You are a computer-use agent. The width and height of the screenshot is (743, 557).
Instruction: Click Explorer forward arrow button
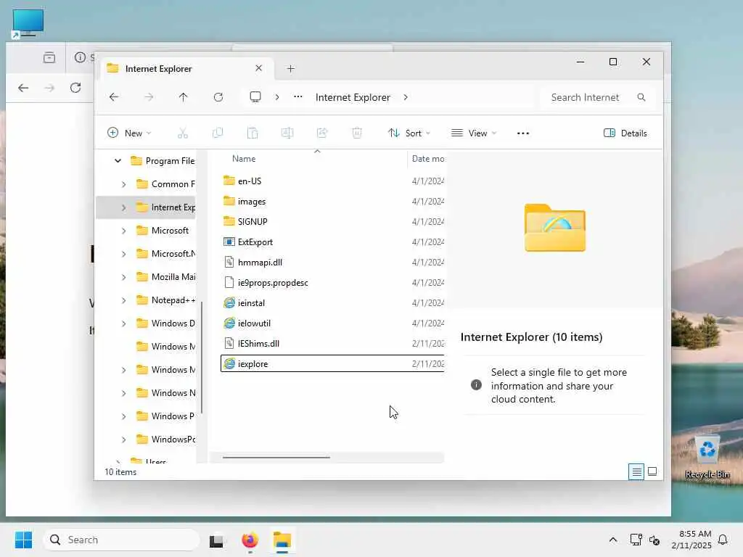pyautogui.click(x=149, y=97)
